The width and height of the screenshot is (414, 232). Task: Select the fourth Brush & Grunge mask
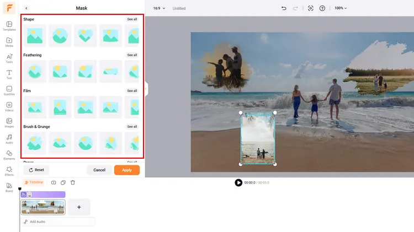point(110,143)
